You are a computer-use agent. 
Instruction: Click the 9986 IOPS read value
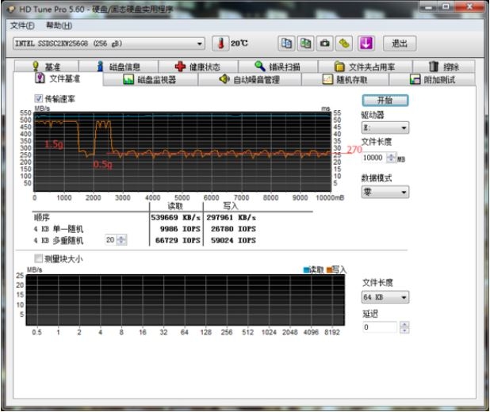coord(180,229)
